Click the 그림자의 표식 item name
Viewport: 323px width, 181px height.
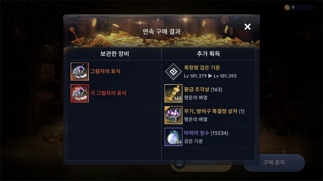click(105, 71)
